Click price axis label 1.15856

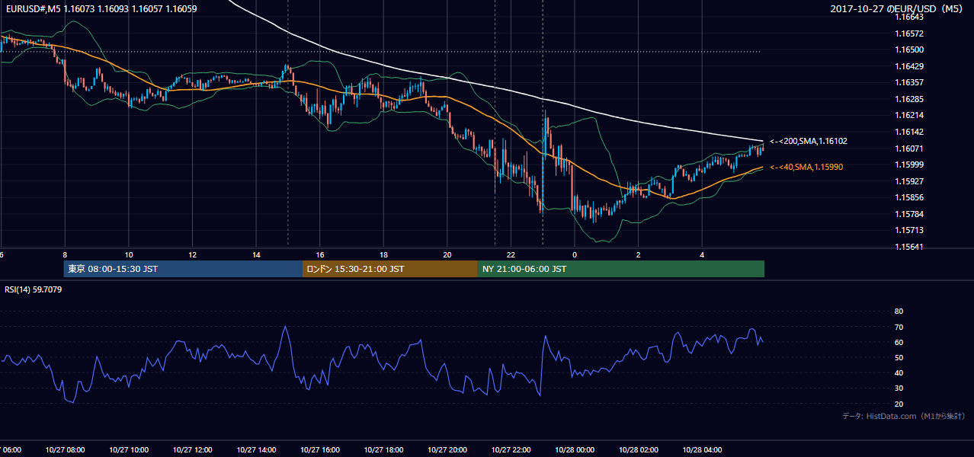coord(910,197)
